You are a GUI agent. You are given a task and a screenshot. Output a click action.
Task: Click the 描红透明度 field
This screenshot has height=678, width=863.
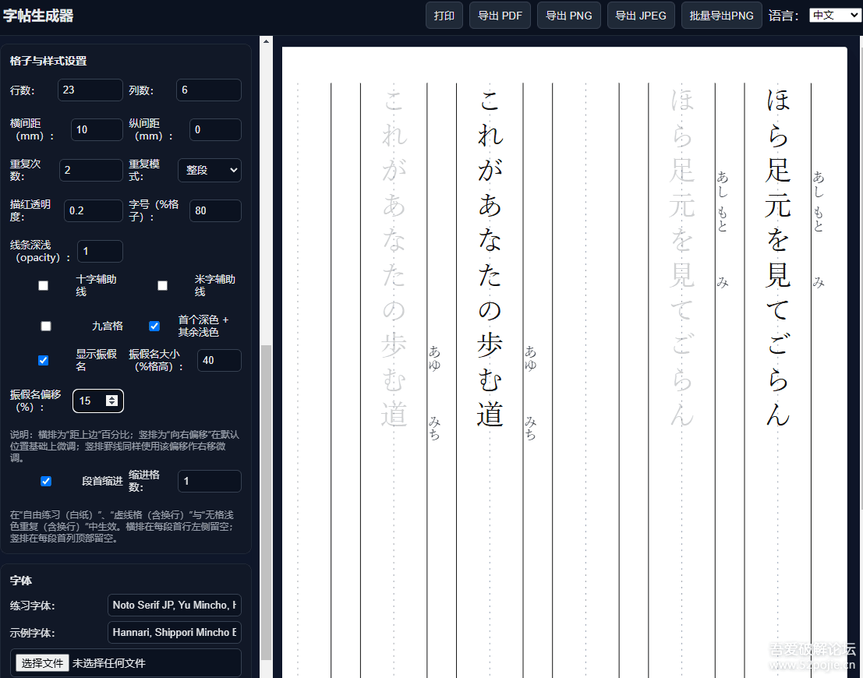[x=93, y=210]
